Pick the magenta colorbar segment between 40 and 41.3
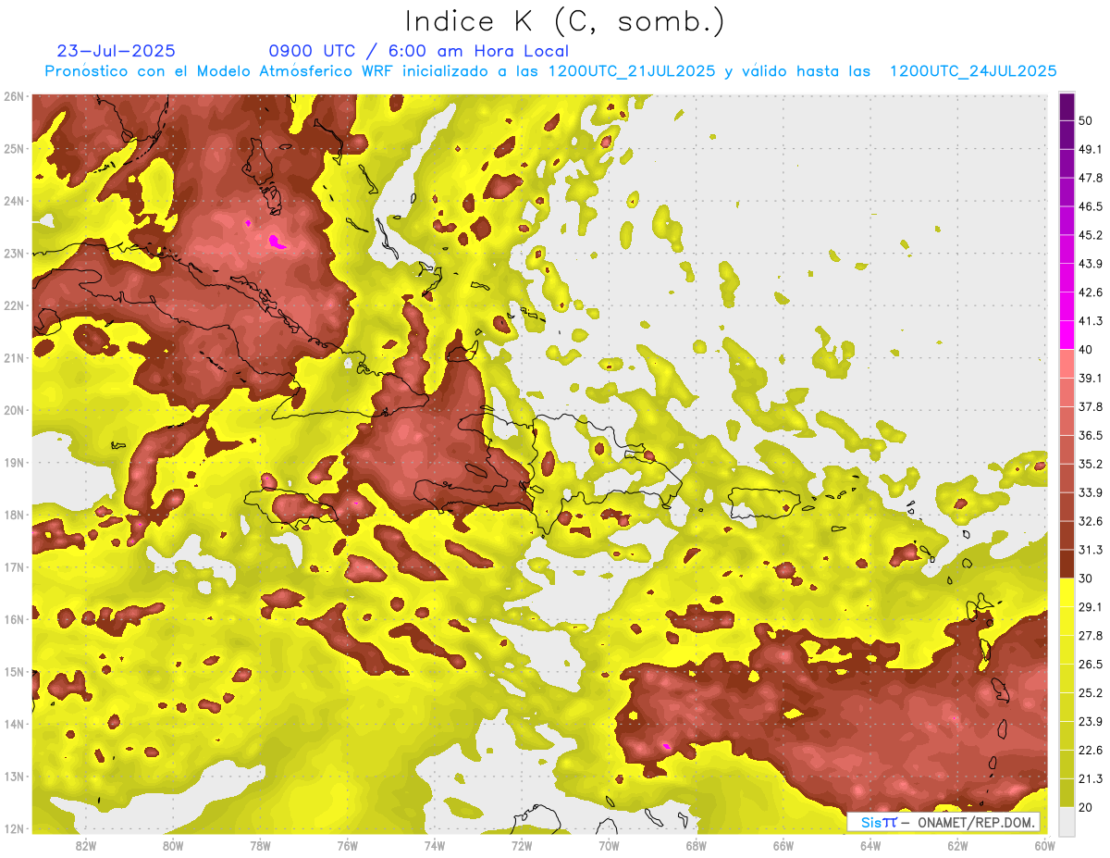1110x858 pixels. click(x=1067, y=335)
